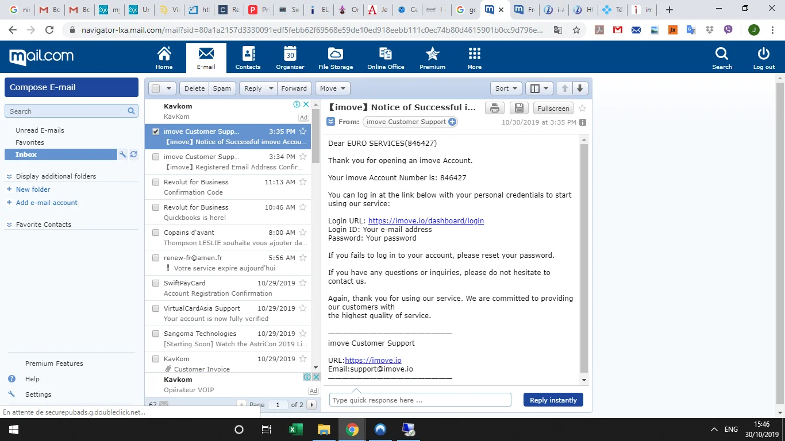Viewport: 785px width, 441px height.
Task: Select the Quickbooks is here email checkbox
Action: [x=156, y=207]
